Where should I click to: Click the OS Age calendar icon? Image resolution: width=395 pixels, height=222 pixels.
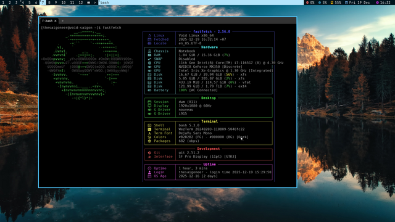(149, 176)
